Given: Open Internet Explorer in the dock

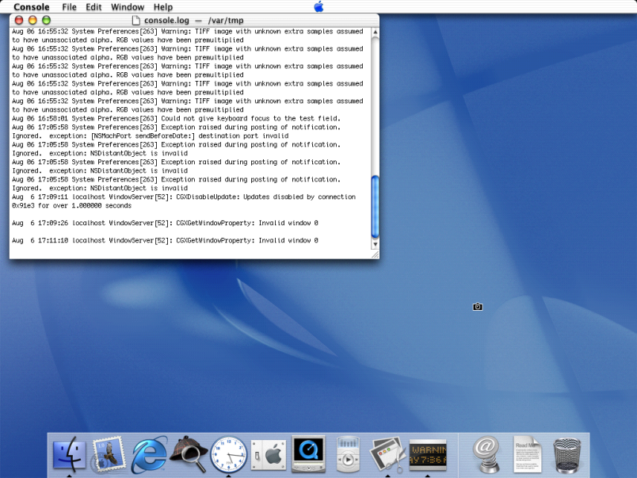Looking at the screenshot, I should point(149,454).
